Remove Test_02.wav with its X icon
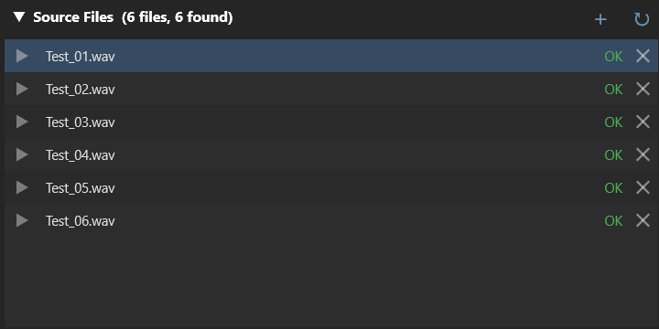 [x=643, y=89]
